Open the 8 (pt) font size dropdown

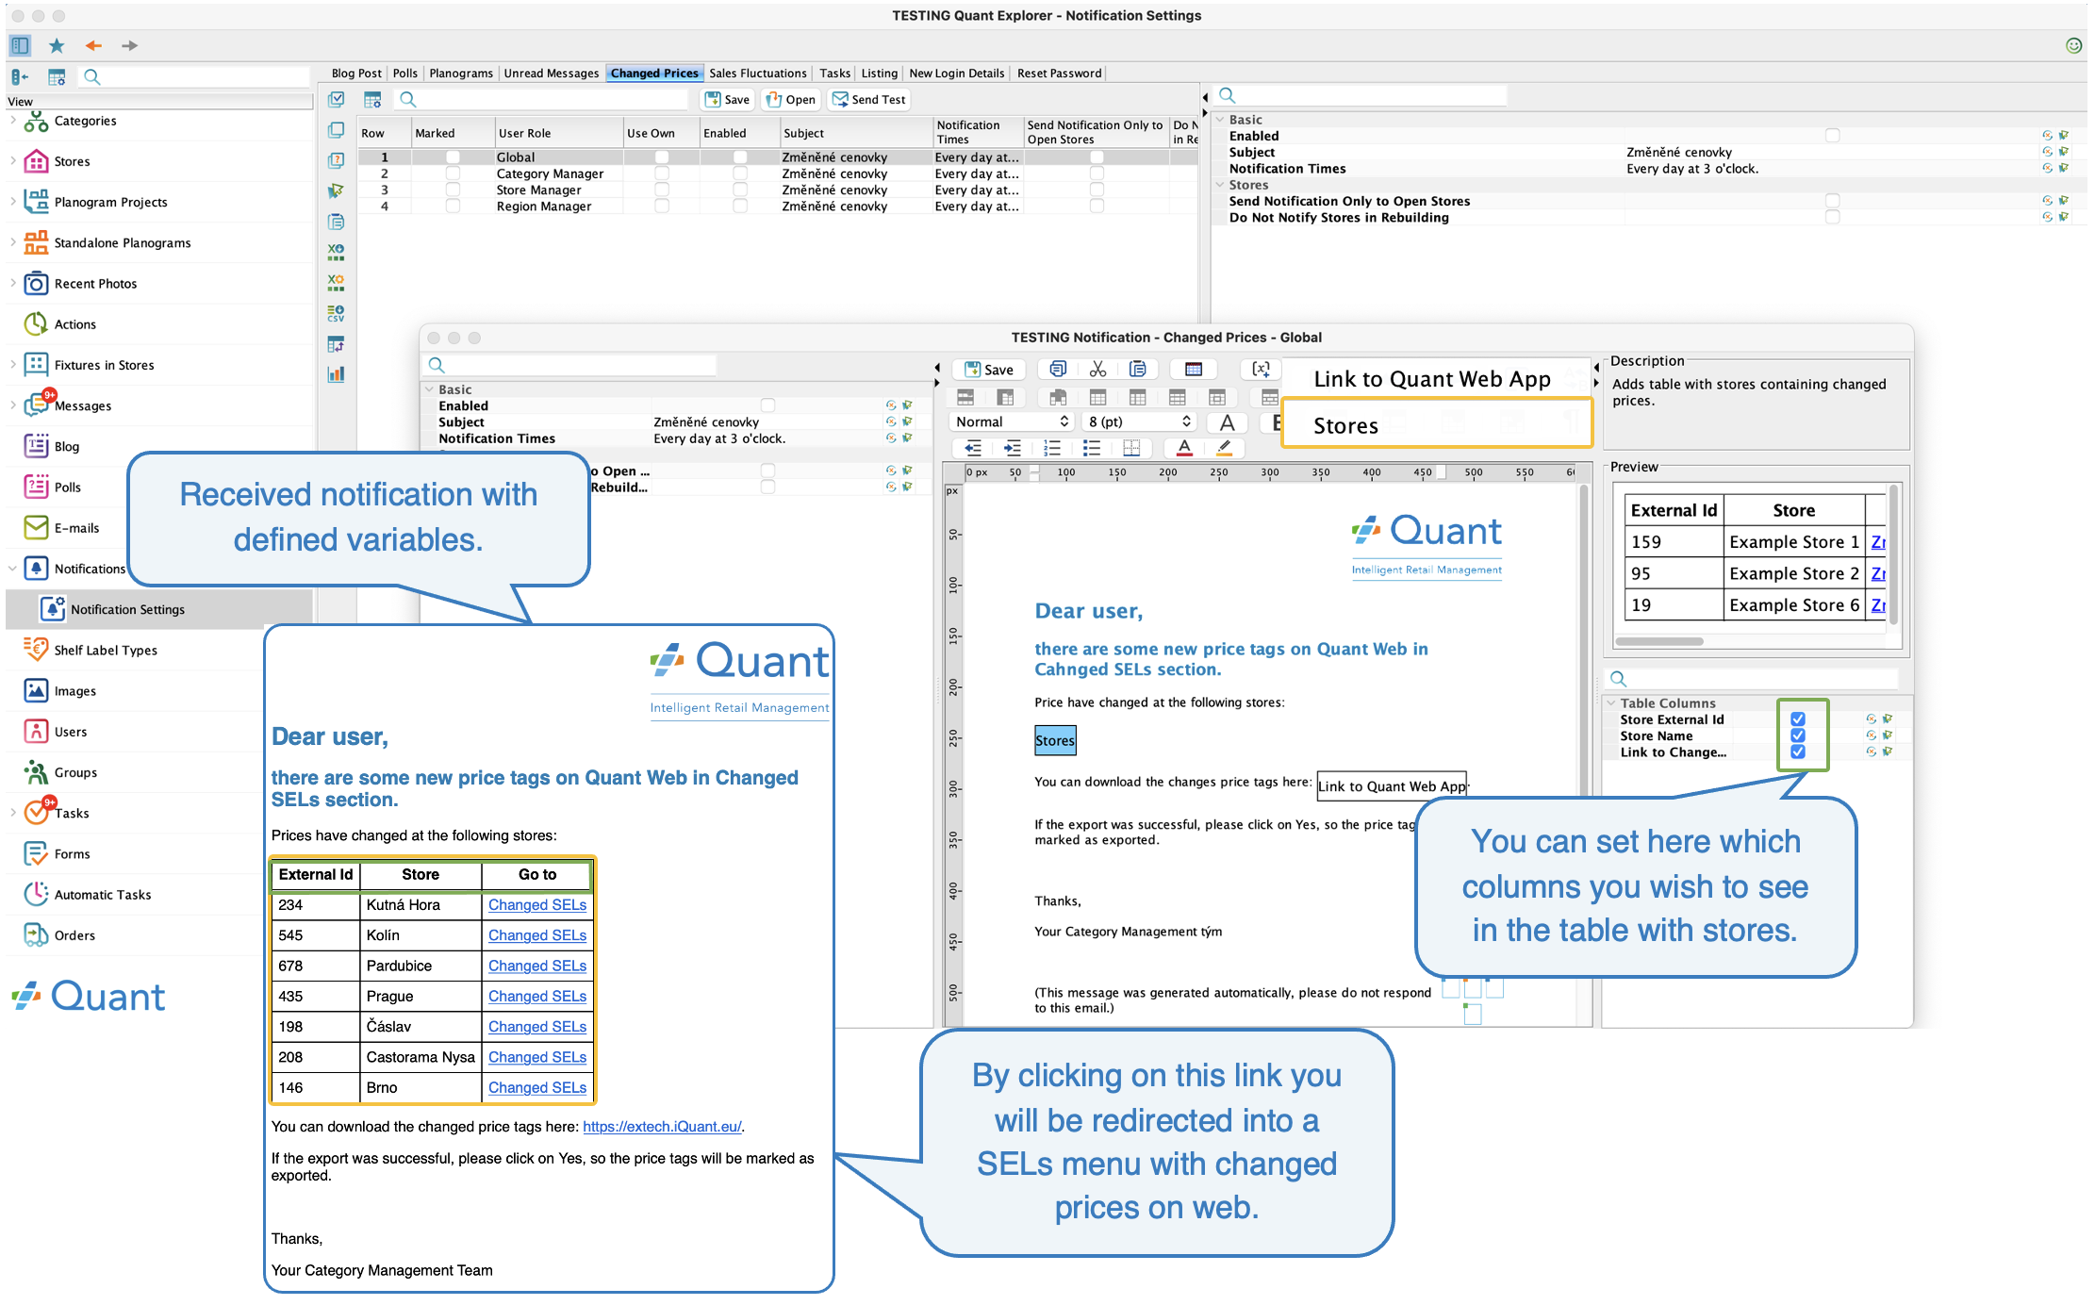click(x=1139, y=422)
